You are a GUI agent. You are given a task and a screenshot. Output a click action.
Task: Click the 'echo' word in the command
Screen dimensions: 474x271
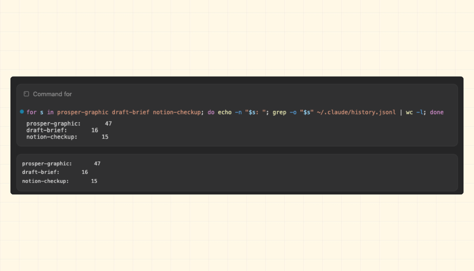[x=224, y=112]
